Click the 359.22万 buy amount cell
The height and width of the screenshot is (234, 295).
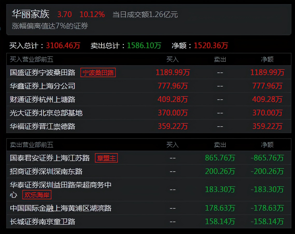point(173,126)
